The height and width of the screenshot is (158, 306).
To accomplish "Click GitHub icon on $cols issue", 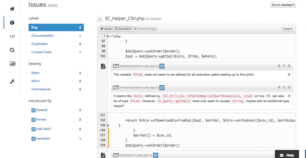I will [284, 87].
